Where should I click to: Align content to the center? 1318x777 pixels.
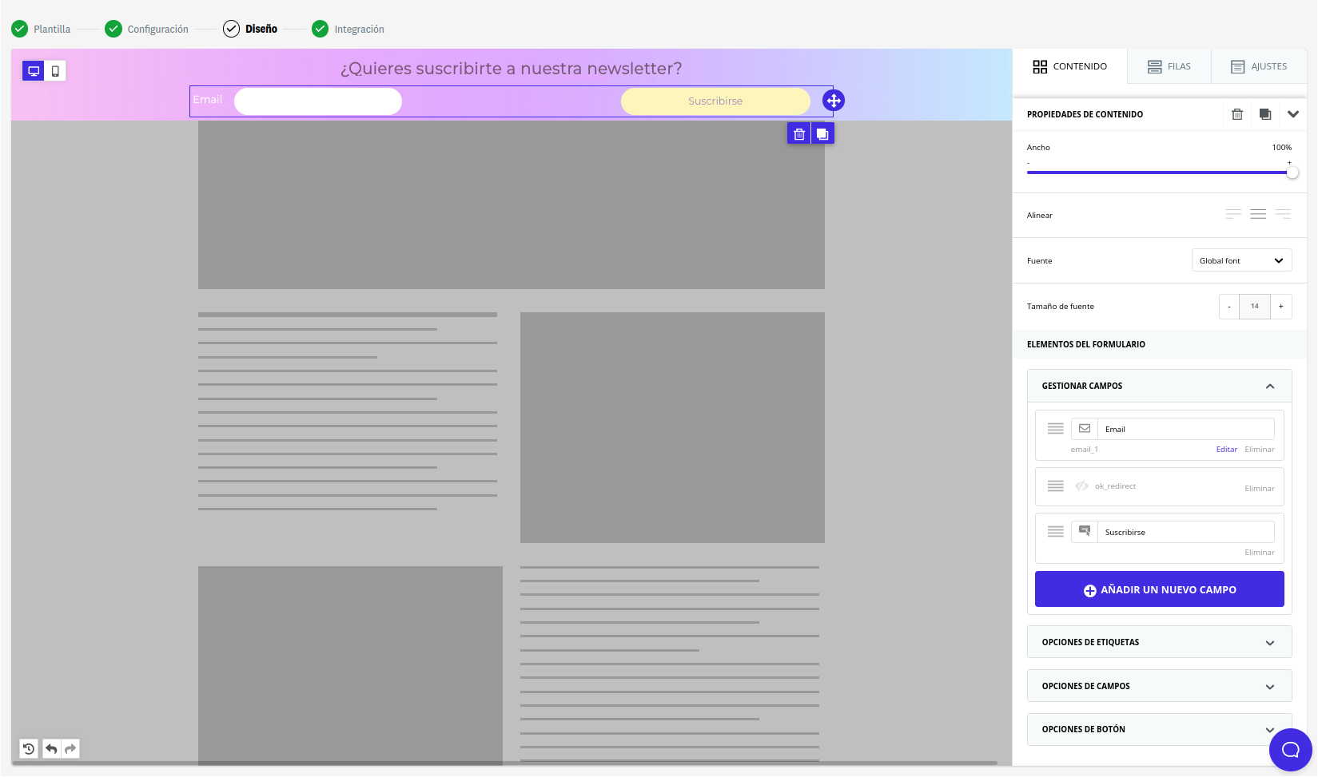1258,214
